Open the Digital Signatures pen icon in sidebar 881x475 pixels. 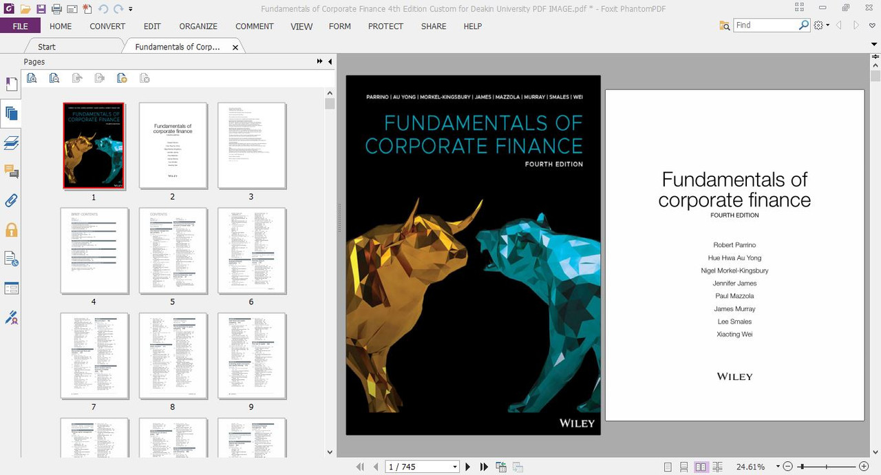[11, 317]
